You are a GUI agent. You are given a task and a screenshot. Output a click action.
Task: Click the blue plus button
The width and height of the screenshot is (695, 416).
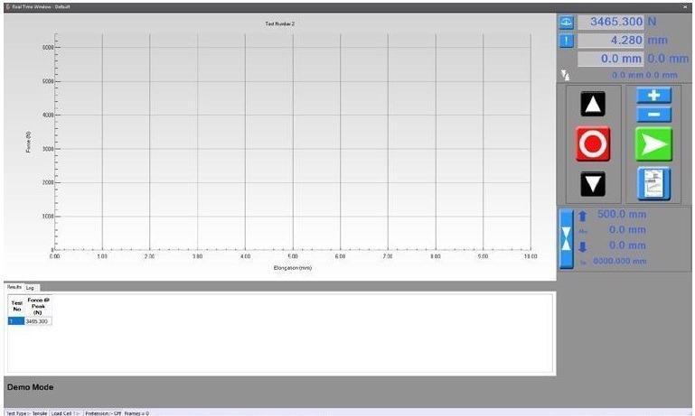pyautogui.click(x=653, y=95)
